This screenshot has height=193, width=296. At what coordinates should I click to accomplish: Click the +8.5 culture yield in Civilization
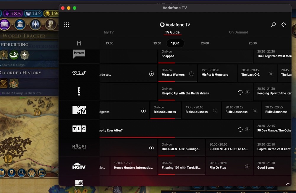click(13, 13)
